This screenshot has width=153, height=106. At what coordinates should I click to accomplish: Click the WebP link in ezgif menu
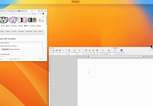pos(39,26)
